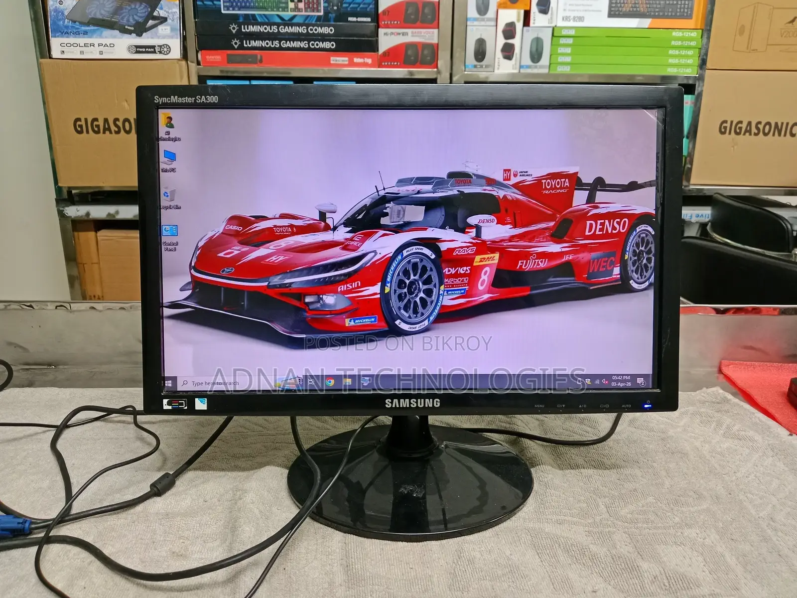The height and width of the screenshot is (598, 797).
Task: Launch Google Chrome from the taskbar
Action: [330, 382]
